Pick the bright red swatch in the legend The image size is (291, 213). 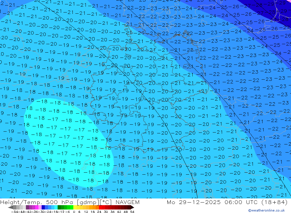[101, 207]
